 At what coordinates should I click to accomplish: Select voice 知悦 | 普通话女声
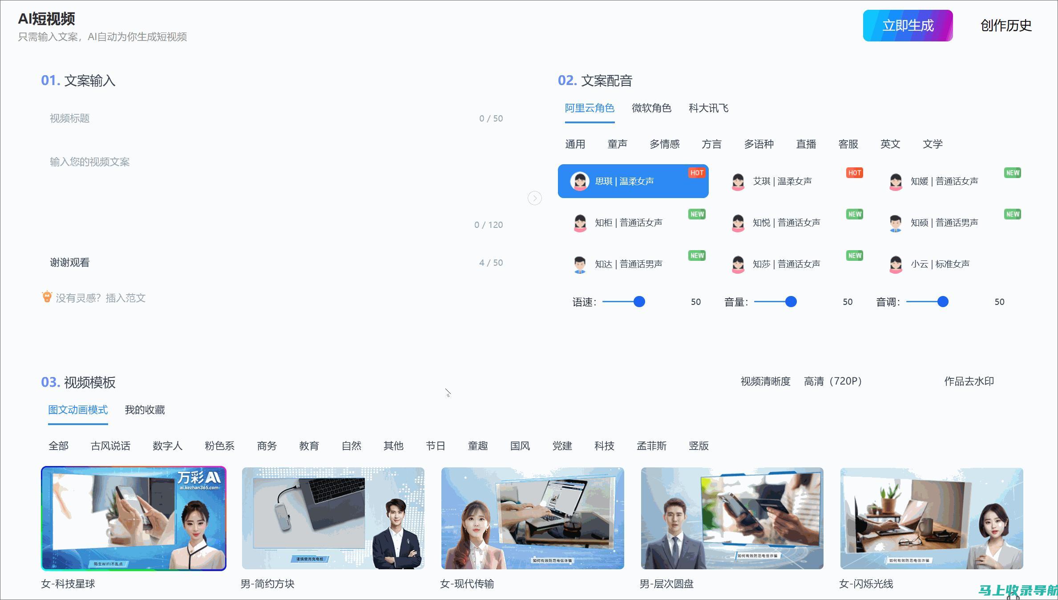click(791, 223)
